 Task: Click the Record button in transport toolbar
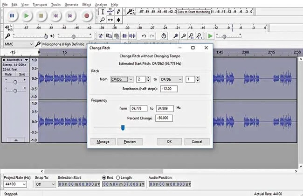tap(87, 16)
